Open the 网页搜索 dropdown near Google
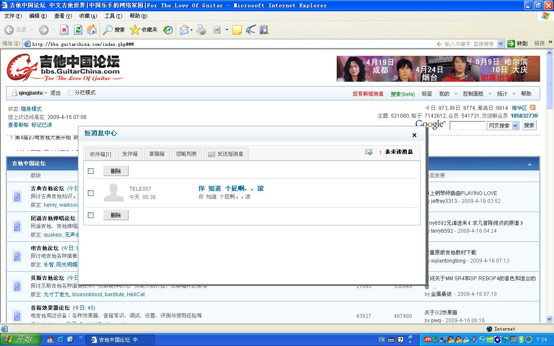 point(515,125)
